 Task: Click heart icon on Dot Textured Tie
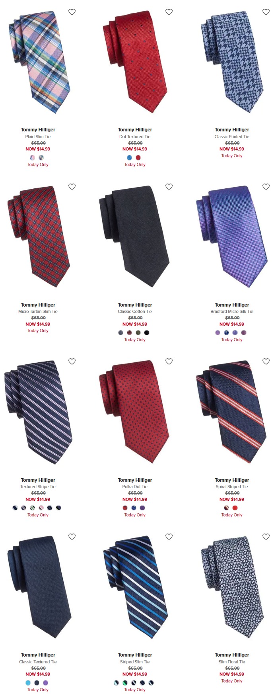[169, 12]
